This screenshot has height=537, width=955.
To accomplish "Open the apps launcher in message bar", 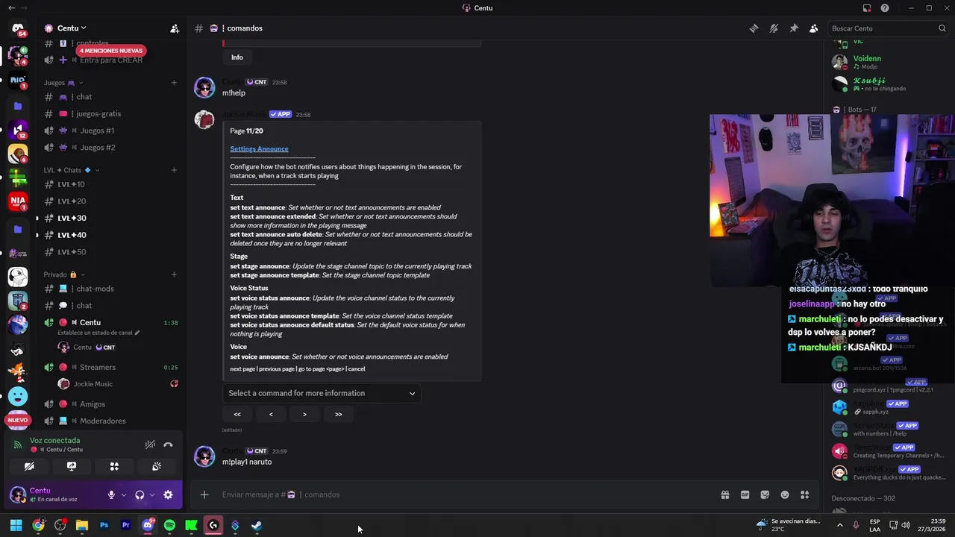I will 804,494.
